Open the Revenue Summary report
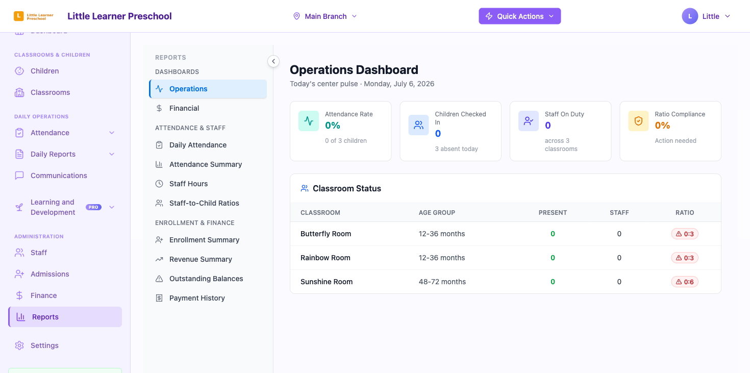The width and height of the screenshot is (750, 373). [x=208, y=259]
